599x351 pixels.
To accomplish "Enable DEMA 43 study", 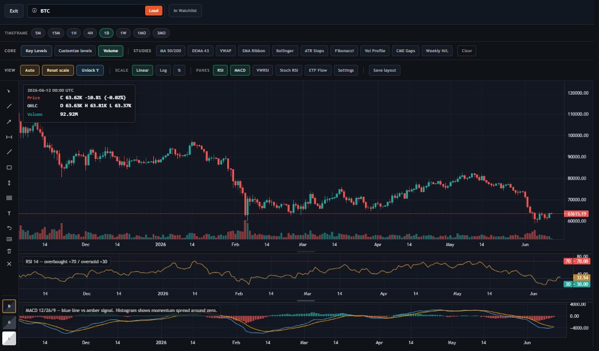I will (201, 51).
